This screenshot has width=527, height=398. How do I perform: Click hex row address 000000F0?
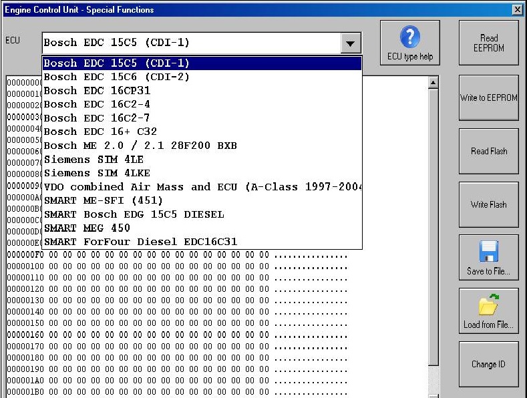coord(25,255)
